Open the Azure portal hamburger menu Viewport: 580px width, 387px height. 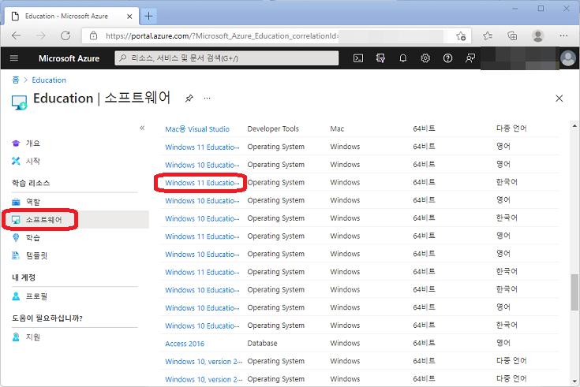pyautogui.click(x=14, y=58)
